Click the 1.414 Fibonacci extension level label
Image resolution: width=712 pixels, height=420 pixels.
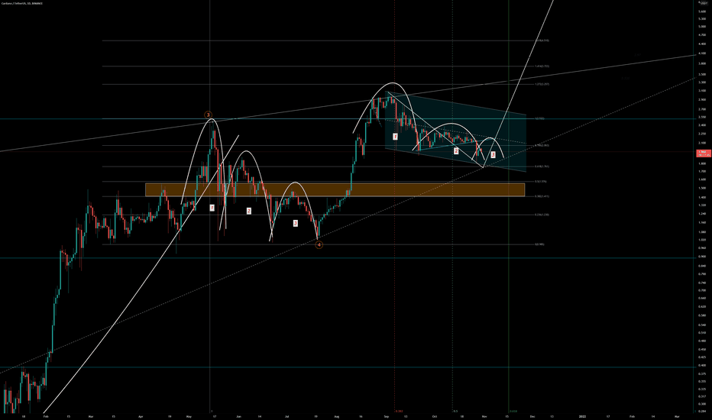coord(542,66)
